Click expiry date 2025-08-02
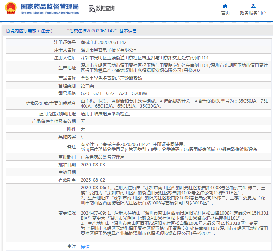 click(x=93, y=180)
